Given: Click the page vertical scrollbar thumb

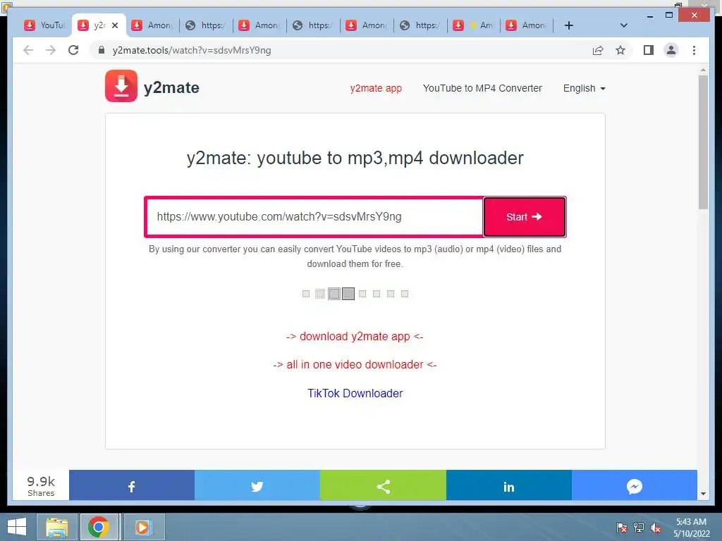Looking at the screenshot, I should [703, 142].
